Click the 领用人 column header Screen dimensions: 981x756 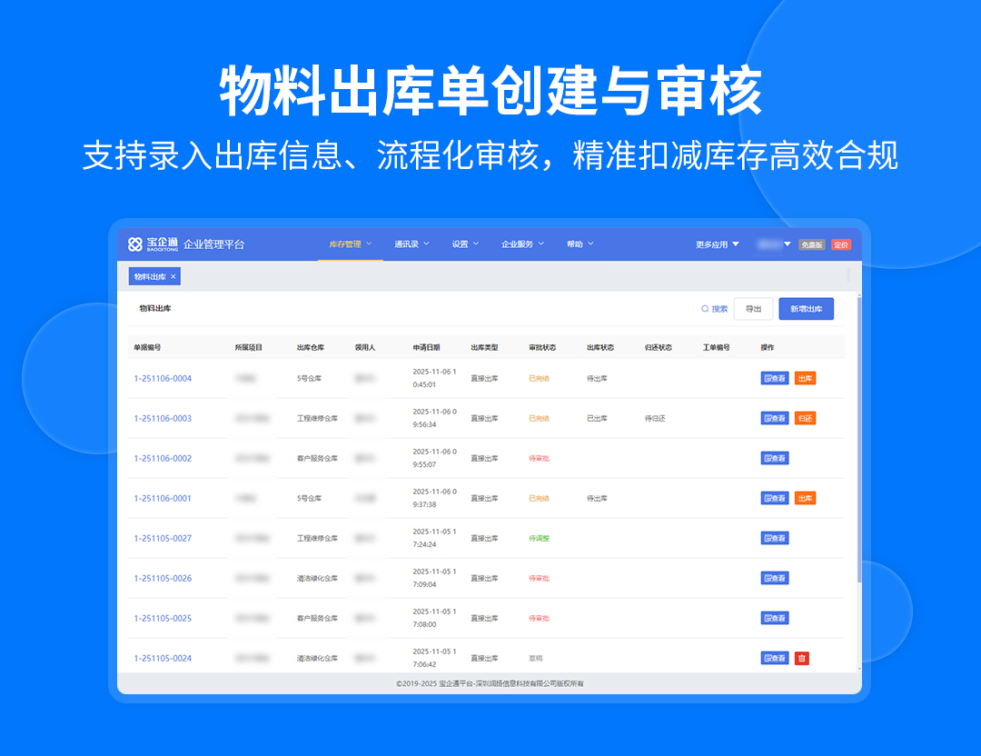(x=365, y=347)
